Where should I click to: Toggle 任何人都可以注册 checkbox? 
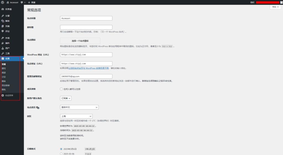click(x=61, y=89)
